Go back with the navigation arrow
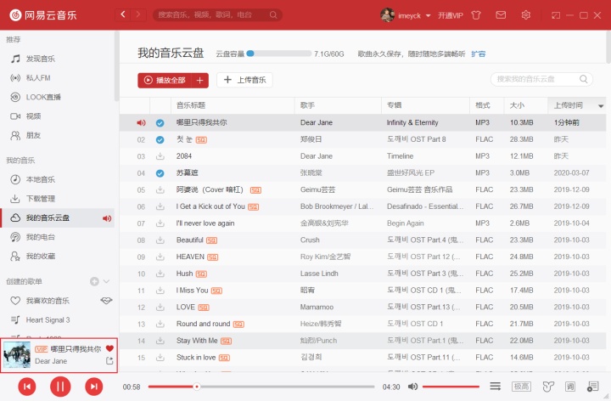611x401 pixels. click(x=123, y=14)
